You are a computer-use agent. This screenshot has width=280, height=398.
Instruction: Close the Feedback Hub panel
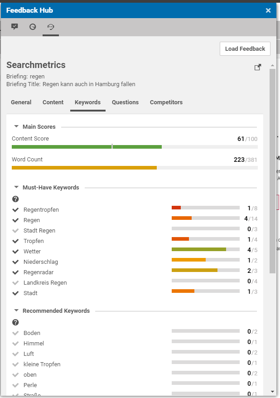pyautogui.click(x=268, y=10)
